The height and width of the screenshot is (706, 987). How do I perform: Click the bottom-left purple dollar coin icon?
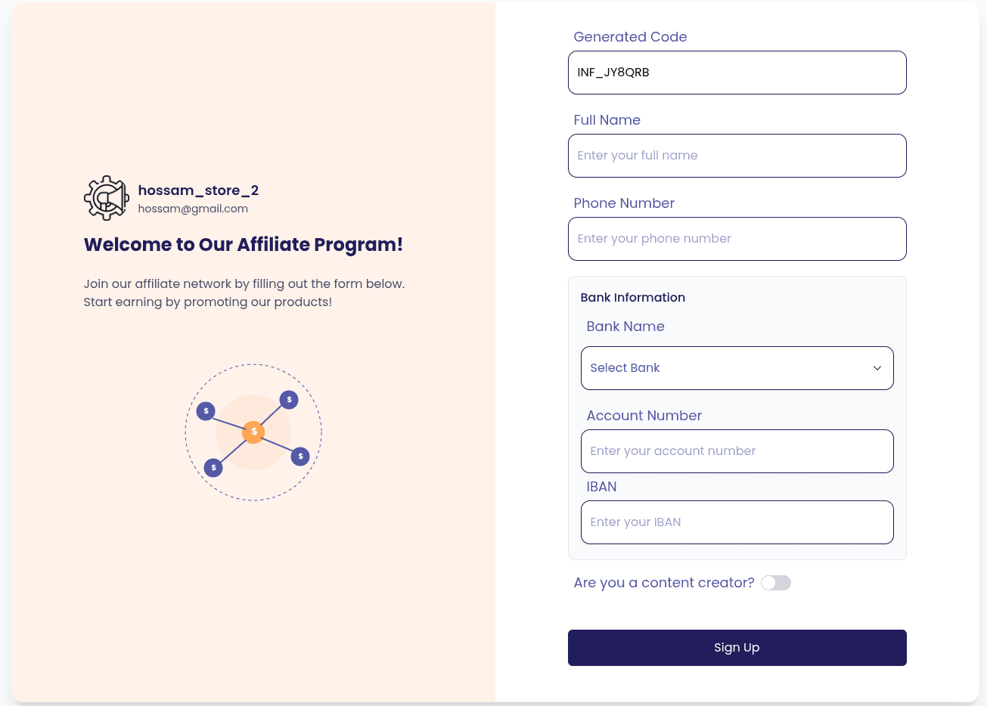[213, 468]
